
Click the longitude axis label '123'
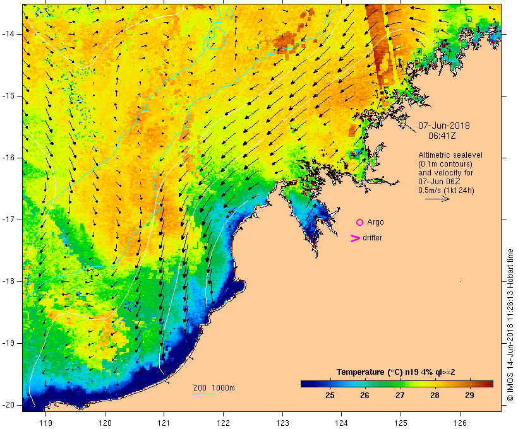pos(282,423)
